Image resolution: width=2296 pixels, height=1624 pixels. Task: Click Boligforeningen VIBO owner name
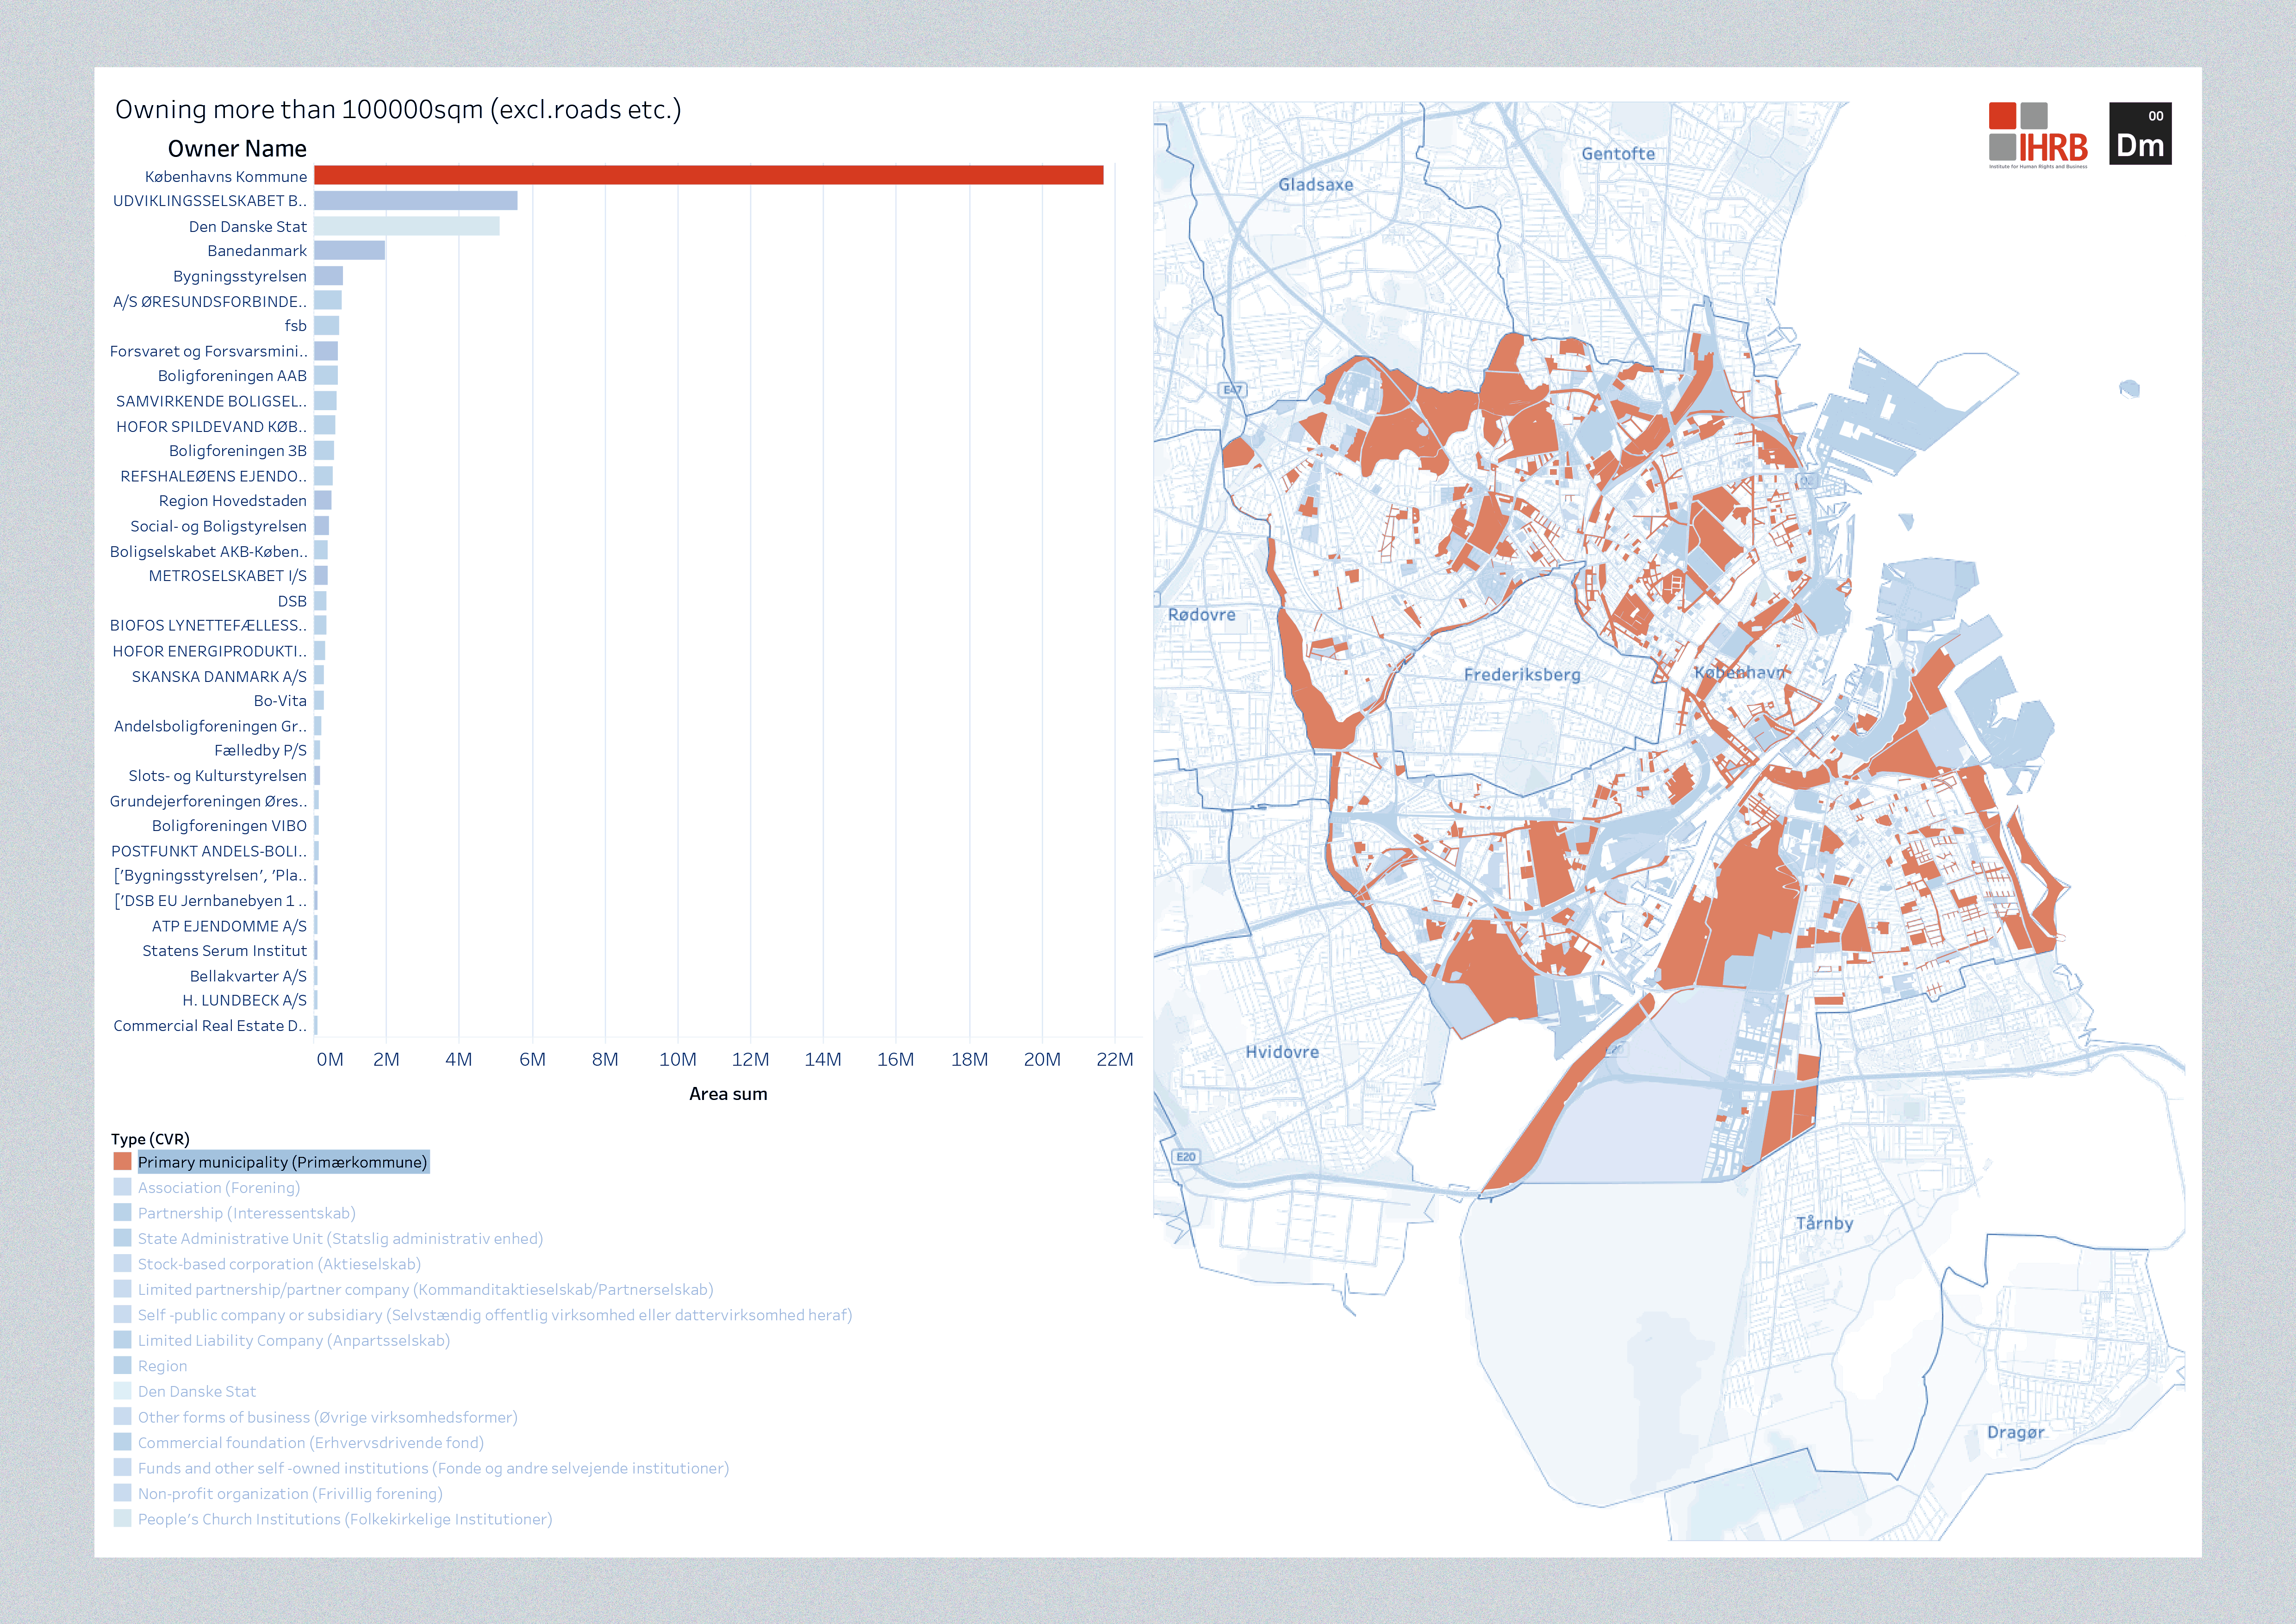pos(230,826)
